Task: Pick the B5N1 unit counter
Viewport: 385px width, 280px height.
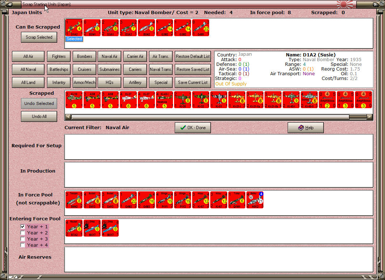Action: pyautogui.click(x=92, y=28)
